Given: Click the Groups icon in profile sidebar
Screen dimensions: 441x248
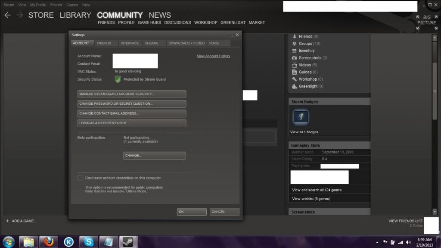Looking at the screenshot, I should coord(295,44).
